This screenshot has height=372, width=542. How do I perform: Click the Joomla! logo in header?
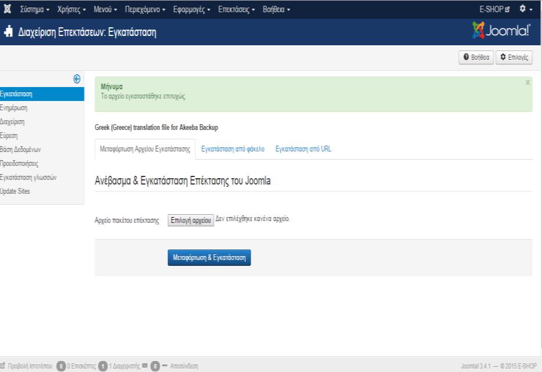[501, 30]
